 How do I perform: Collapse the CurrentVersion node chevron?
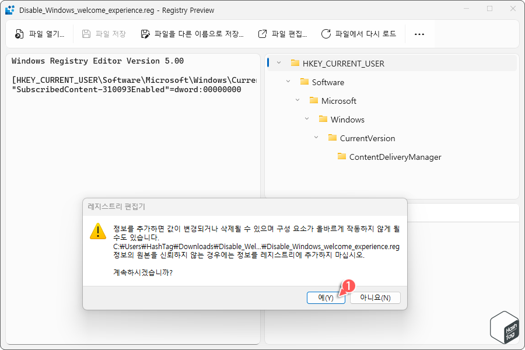pyautogui.click(x=316, y=138)
